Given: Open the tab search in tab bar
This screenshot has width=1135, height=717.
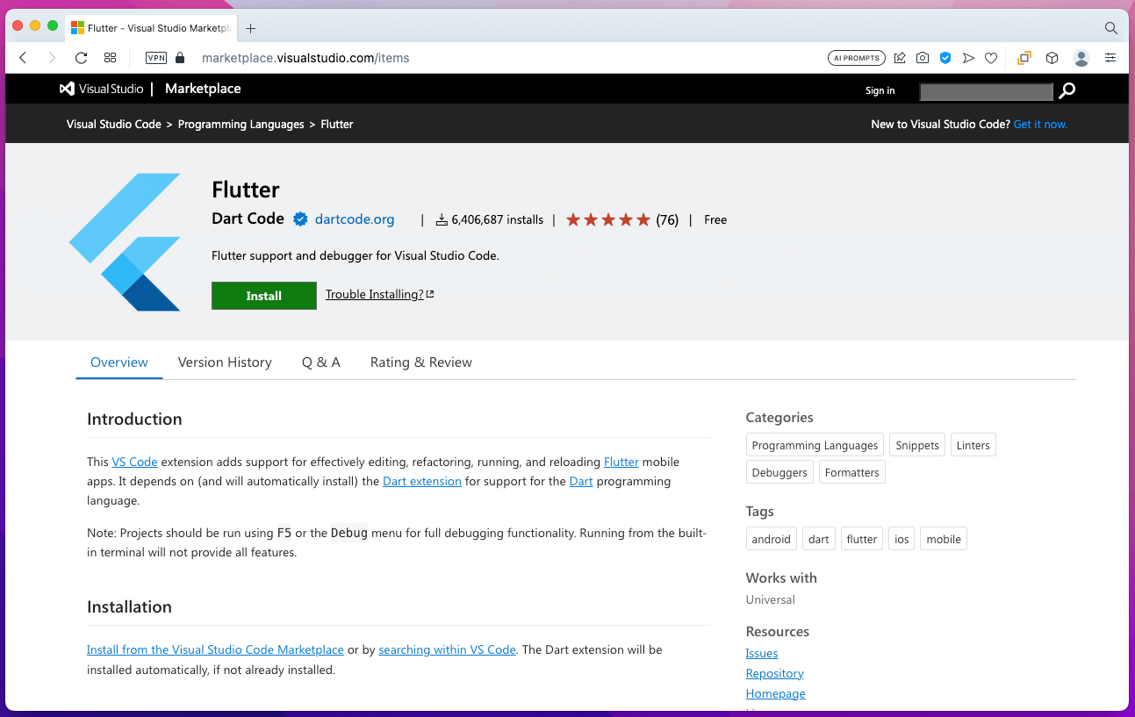Looking at the screenshot, I should pyautogui.click(x=1110, y=28).
